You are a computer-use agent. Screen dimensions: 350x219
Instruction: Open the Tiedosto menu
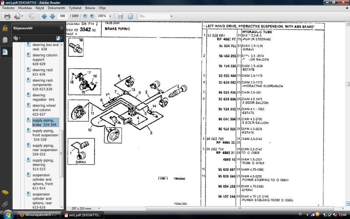tap(9, 8)
